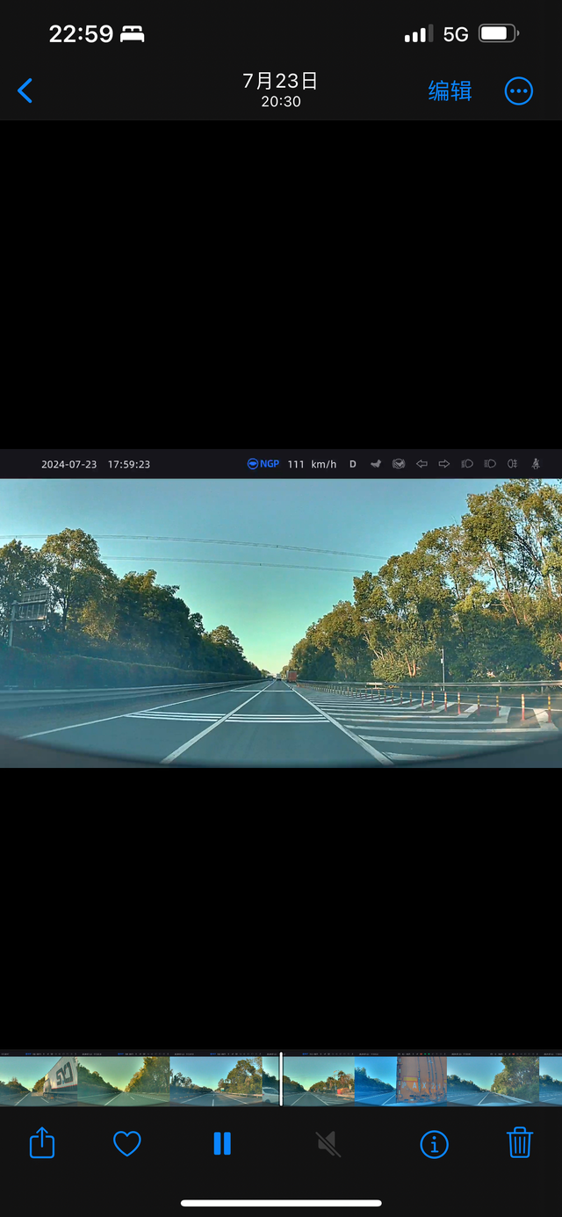Tap the 7月23日 date title
Viewport: 562px width, 1217px height.
tap(280, 82)
